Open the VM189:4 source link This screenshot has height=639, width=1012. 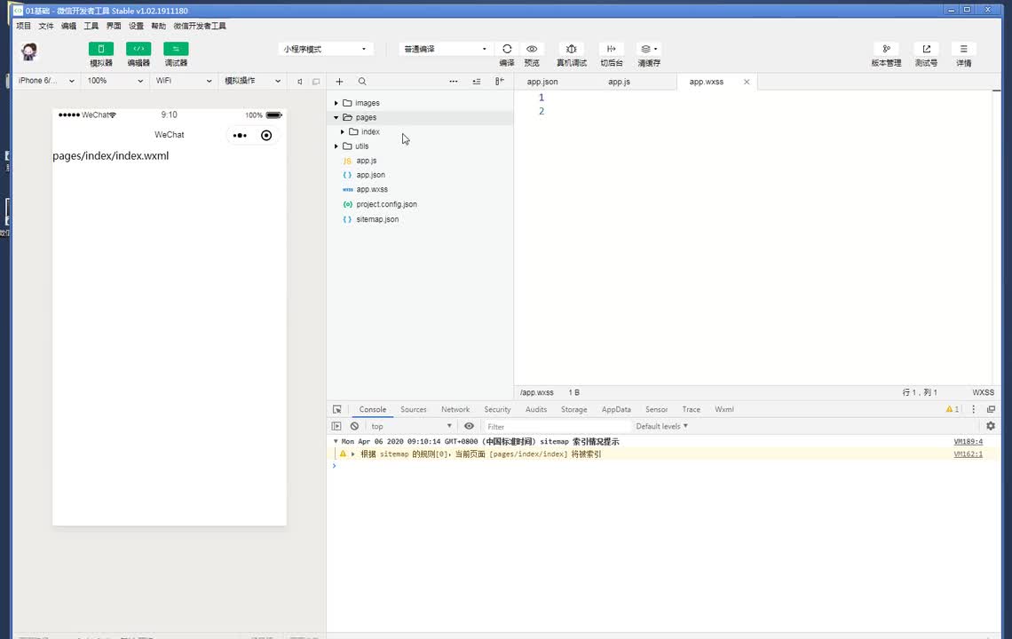point(969,441)
